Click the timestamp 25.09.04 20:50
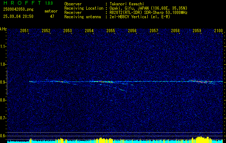 tap(18, 16)
